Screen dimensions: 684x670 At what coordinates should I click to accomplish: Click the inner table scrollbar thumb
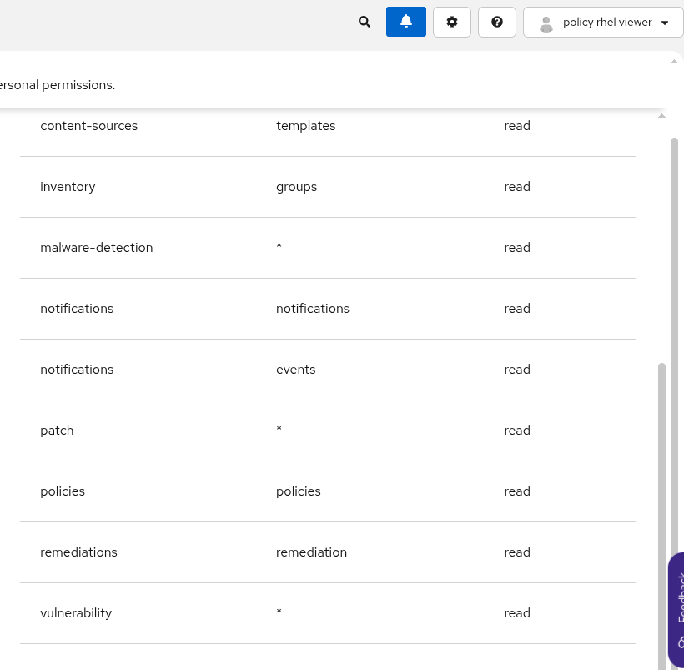point(662,501)
